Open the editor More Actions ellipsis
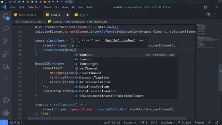 tap(216, 15)
